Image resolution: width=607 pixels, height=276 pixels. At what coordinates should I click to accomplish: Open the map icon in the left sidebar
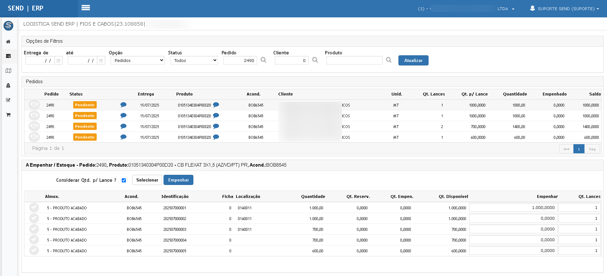click(8, 71)
